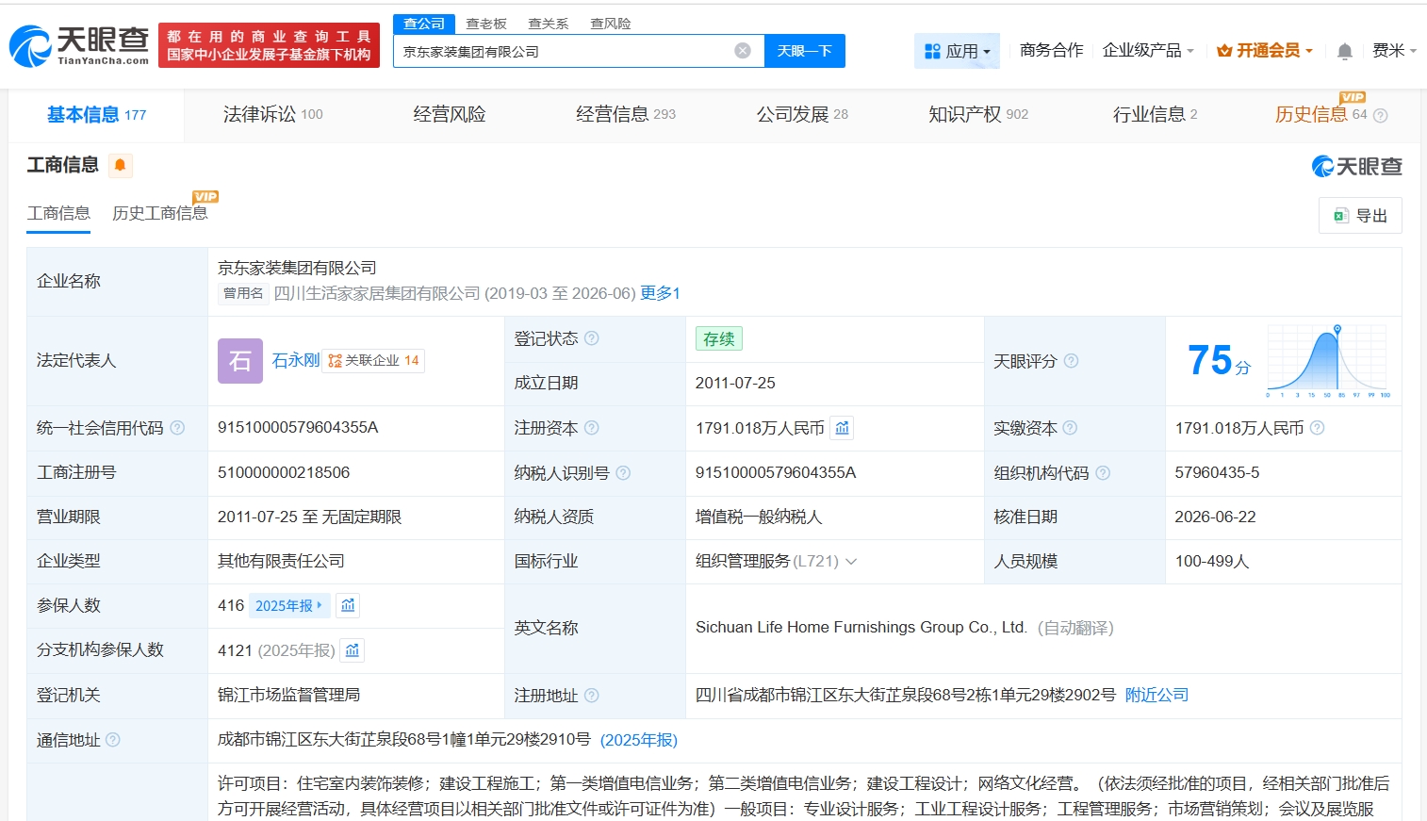Screen dimensions: 1427x821
Task: Click the help icon next to 注册资本 label
Action: coord(592,428)
